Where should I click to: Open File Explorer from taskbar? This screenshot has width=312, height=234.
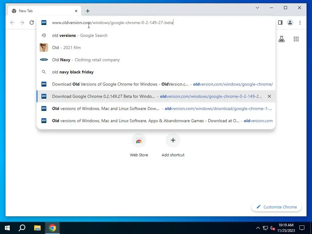pos(37,228)
